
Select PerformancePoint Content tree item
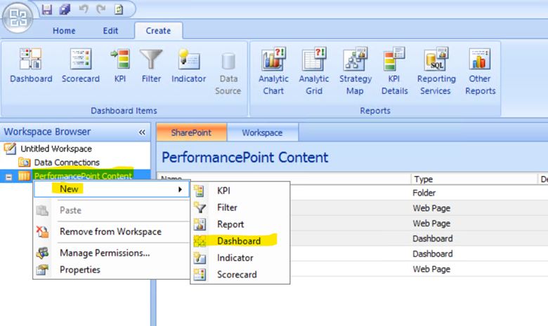pos(83,176)
